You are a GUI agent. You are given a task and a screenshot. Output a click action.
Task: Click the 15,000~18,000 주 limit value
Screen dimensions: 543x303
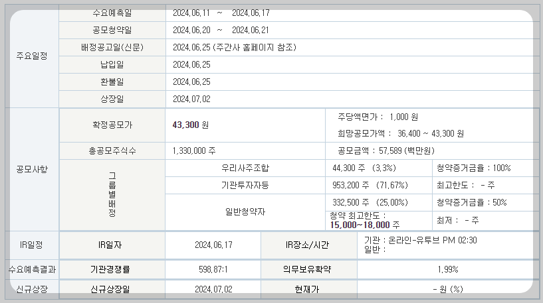(x=365, y=225)
